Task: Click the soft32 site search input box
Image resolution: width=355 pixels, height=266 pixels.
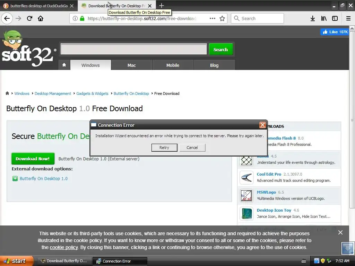Action: (x=133, y=49)
